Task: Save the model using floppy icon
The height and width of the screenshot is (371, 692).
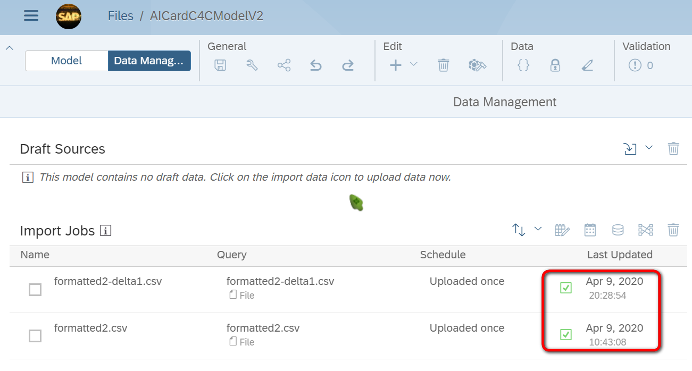Action: (220, 65)
